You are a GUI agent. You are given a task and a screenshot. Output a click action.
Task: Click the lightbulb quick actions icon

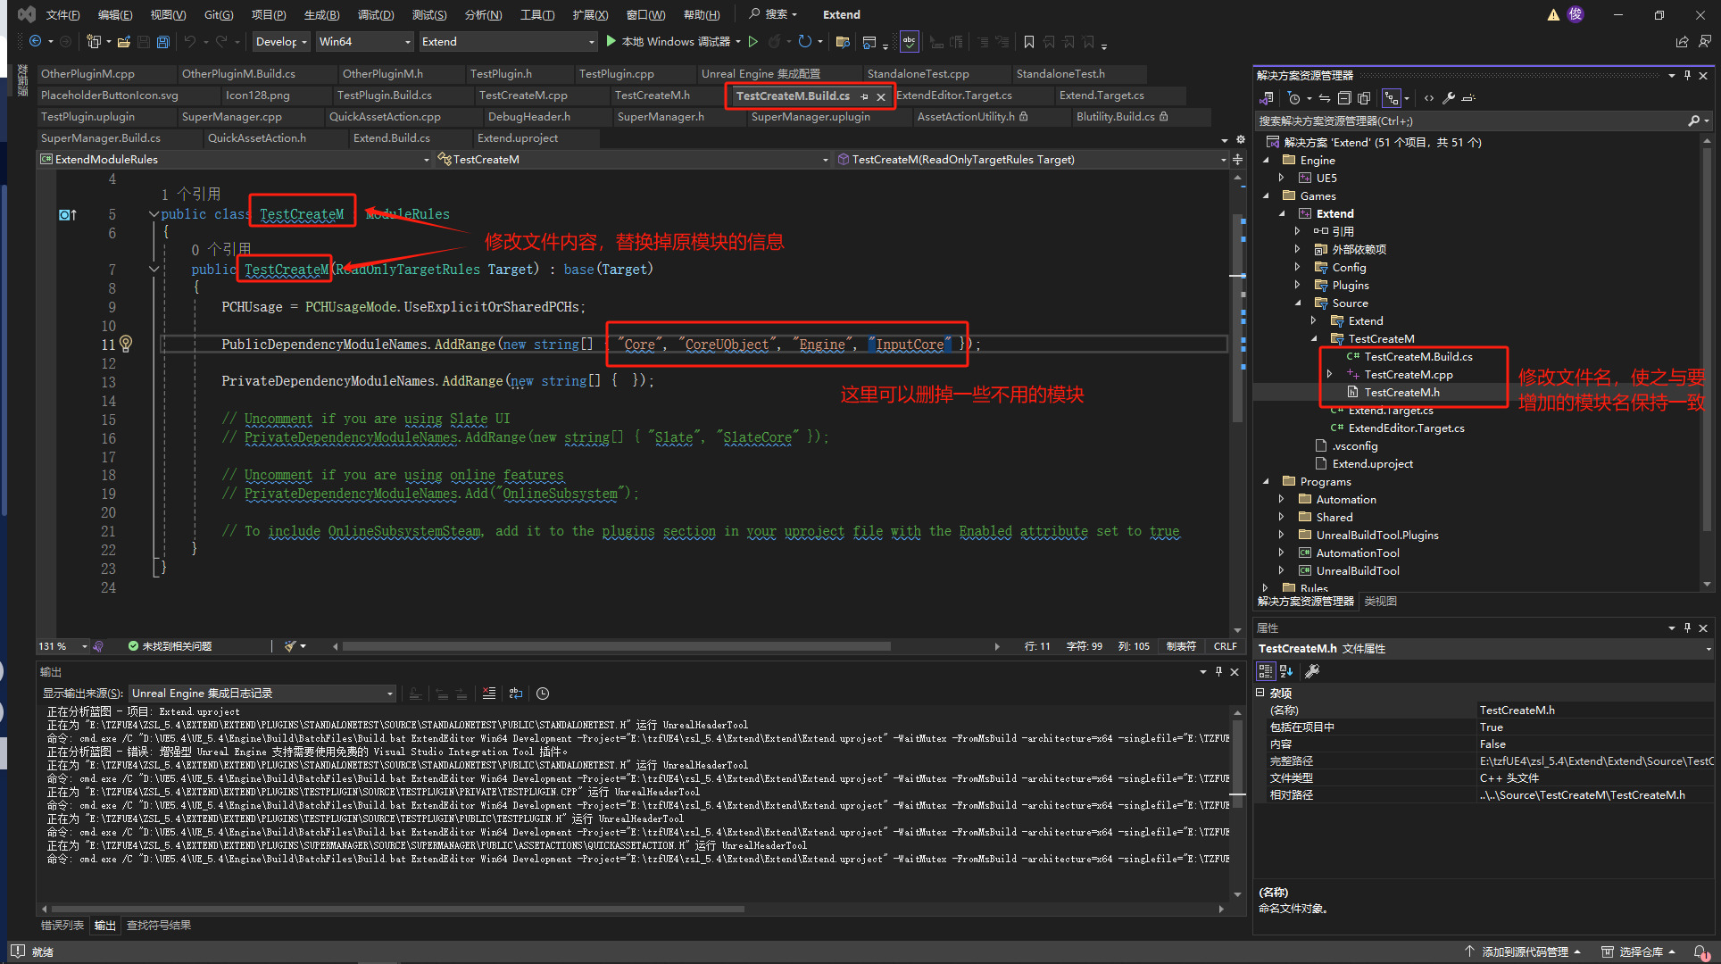126,344
